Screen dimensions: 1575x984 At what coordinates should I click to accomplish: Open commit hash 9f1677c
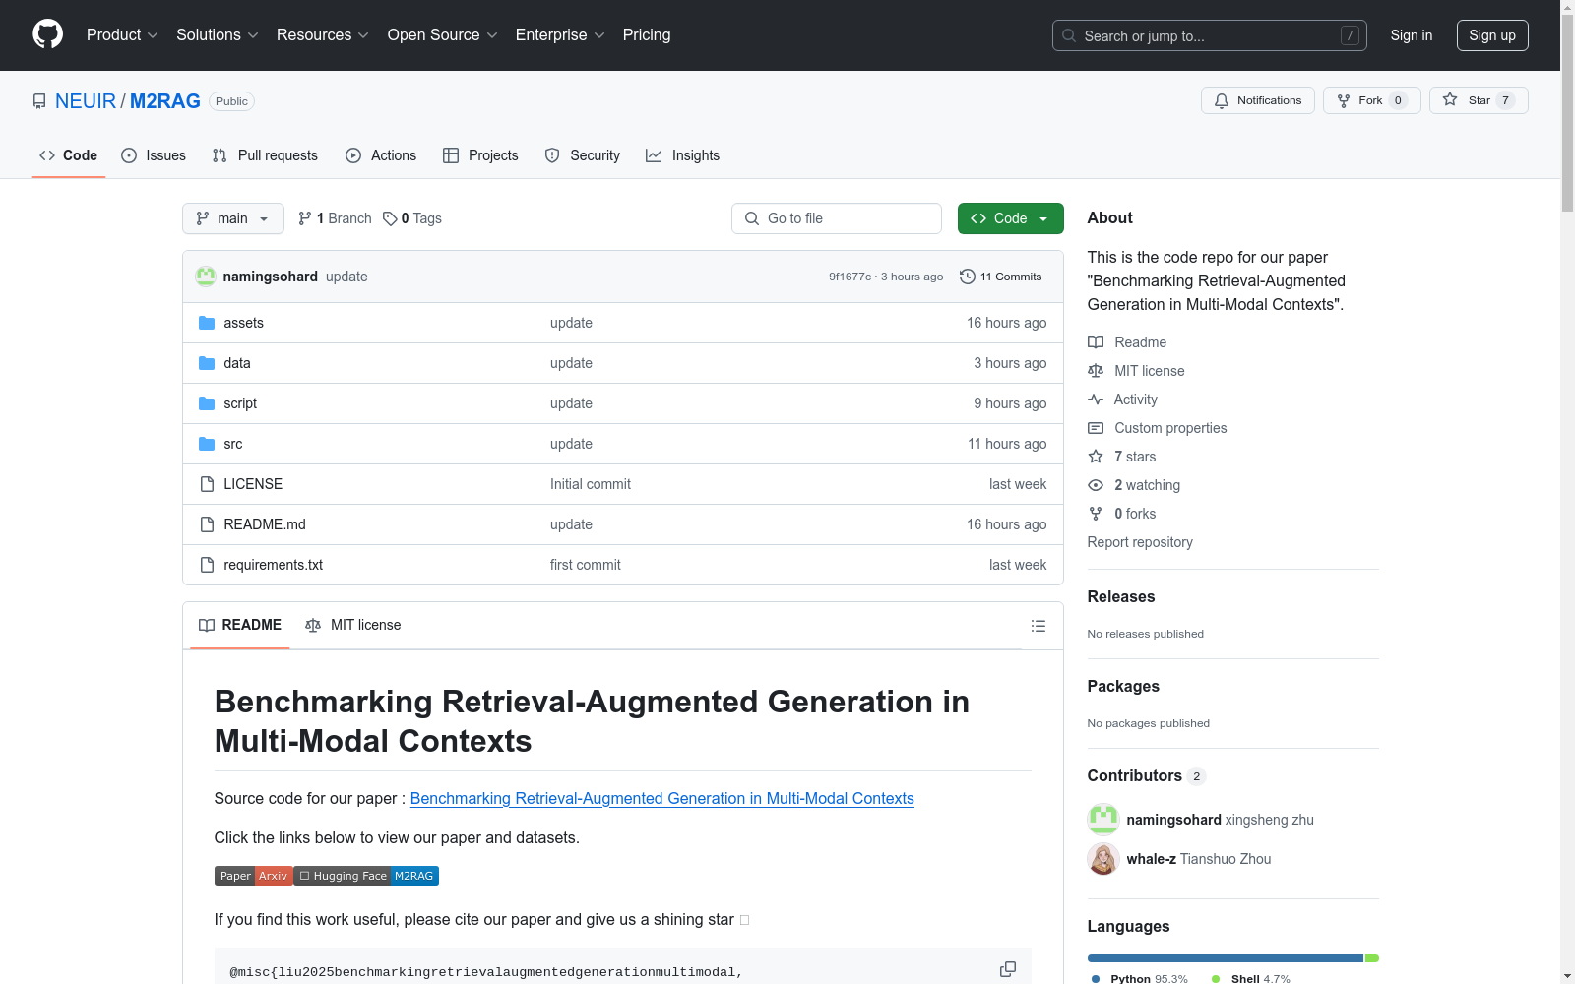[850, 277]
